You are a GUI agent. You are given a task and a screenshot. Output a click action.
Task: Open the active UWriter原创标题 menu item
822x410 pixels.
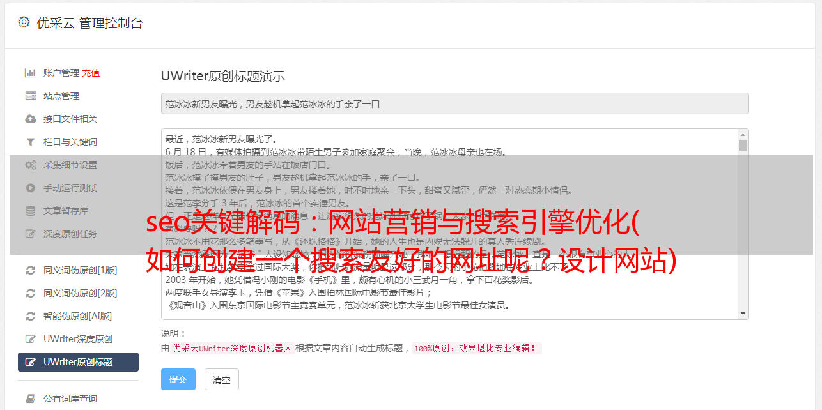78,362
